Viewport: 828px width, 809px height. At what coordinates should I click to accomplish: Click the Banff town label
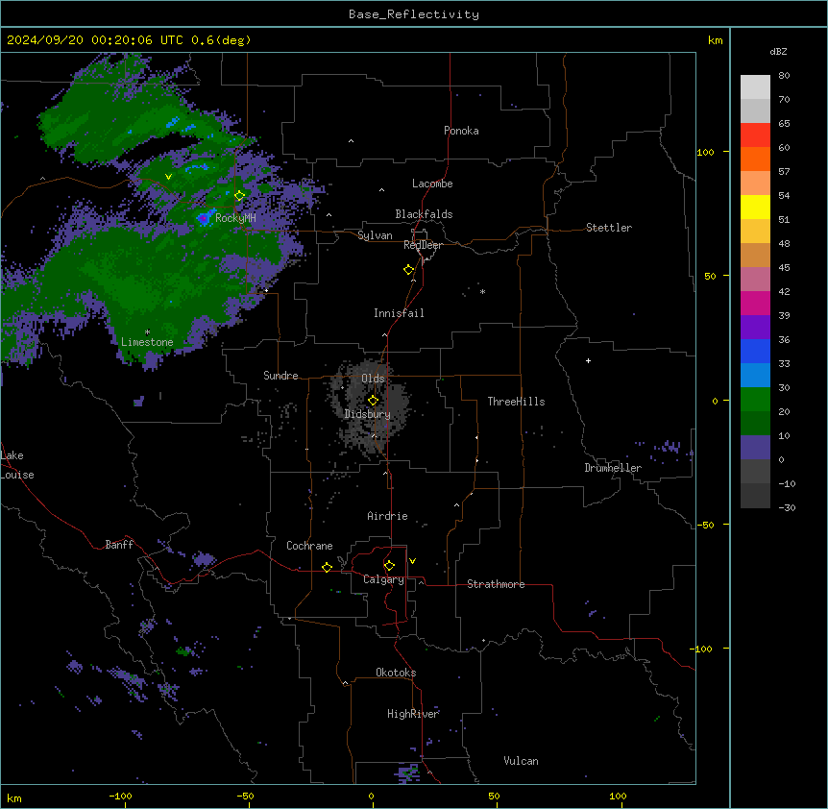click(119, 545)
